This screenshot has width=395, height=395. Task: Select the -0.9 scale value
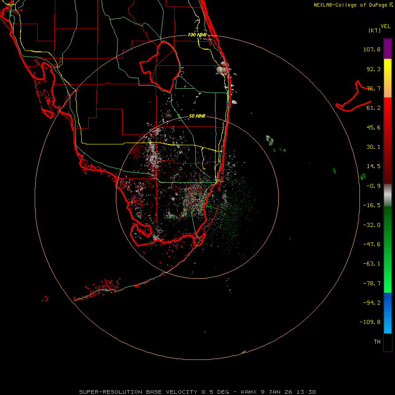click(373, 186)
